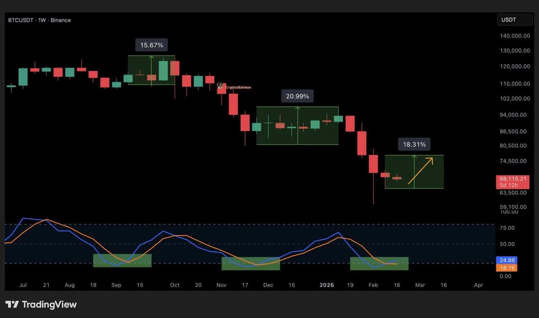Open the 1W interval selector
Image resolution: width=539 pixels, height=318 pixels.
pyautogui.click(x=42, y=20)
